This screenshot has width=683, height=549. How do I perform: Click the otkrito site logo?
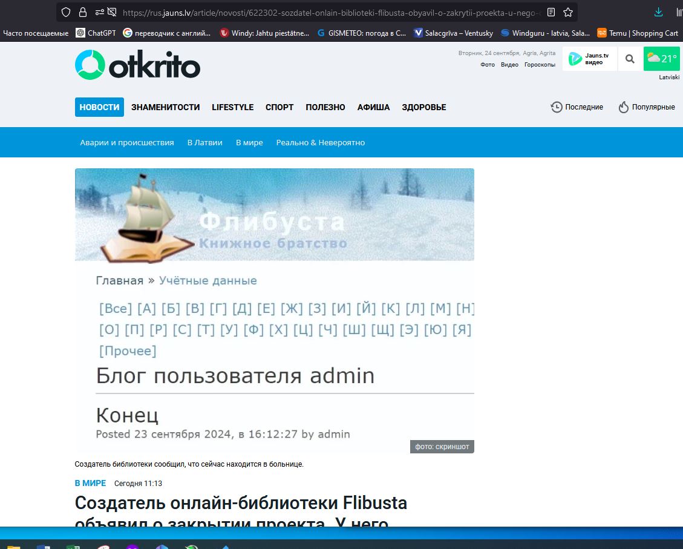138,65
